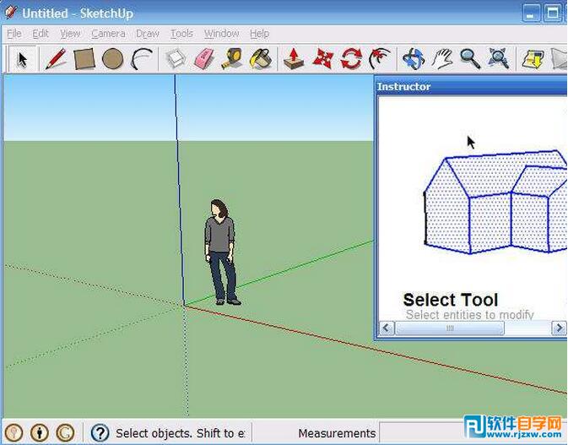The image size is (568, 445).
Task: Click the person credits status bar icon
Action: pos(40,432)
